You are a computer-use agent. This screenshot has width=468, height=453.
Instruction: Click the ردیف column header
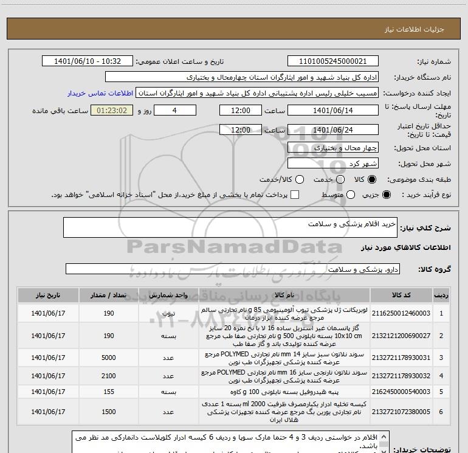click(441, 295)
